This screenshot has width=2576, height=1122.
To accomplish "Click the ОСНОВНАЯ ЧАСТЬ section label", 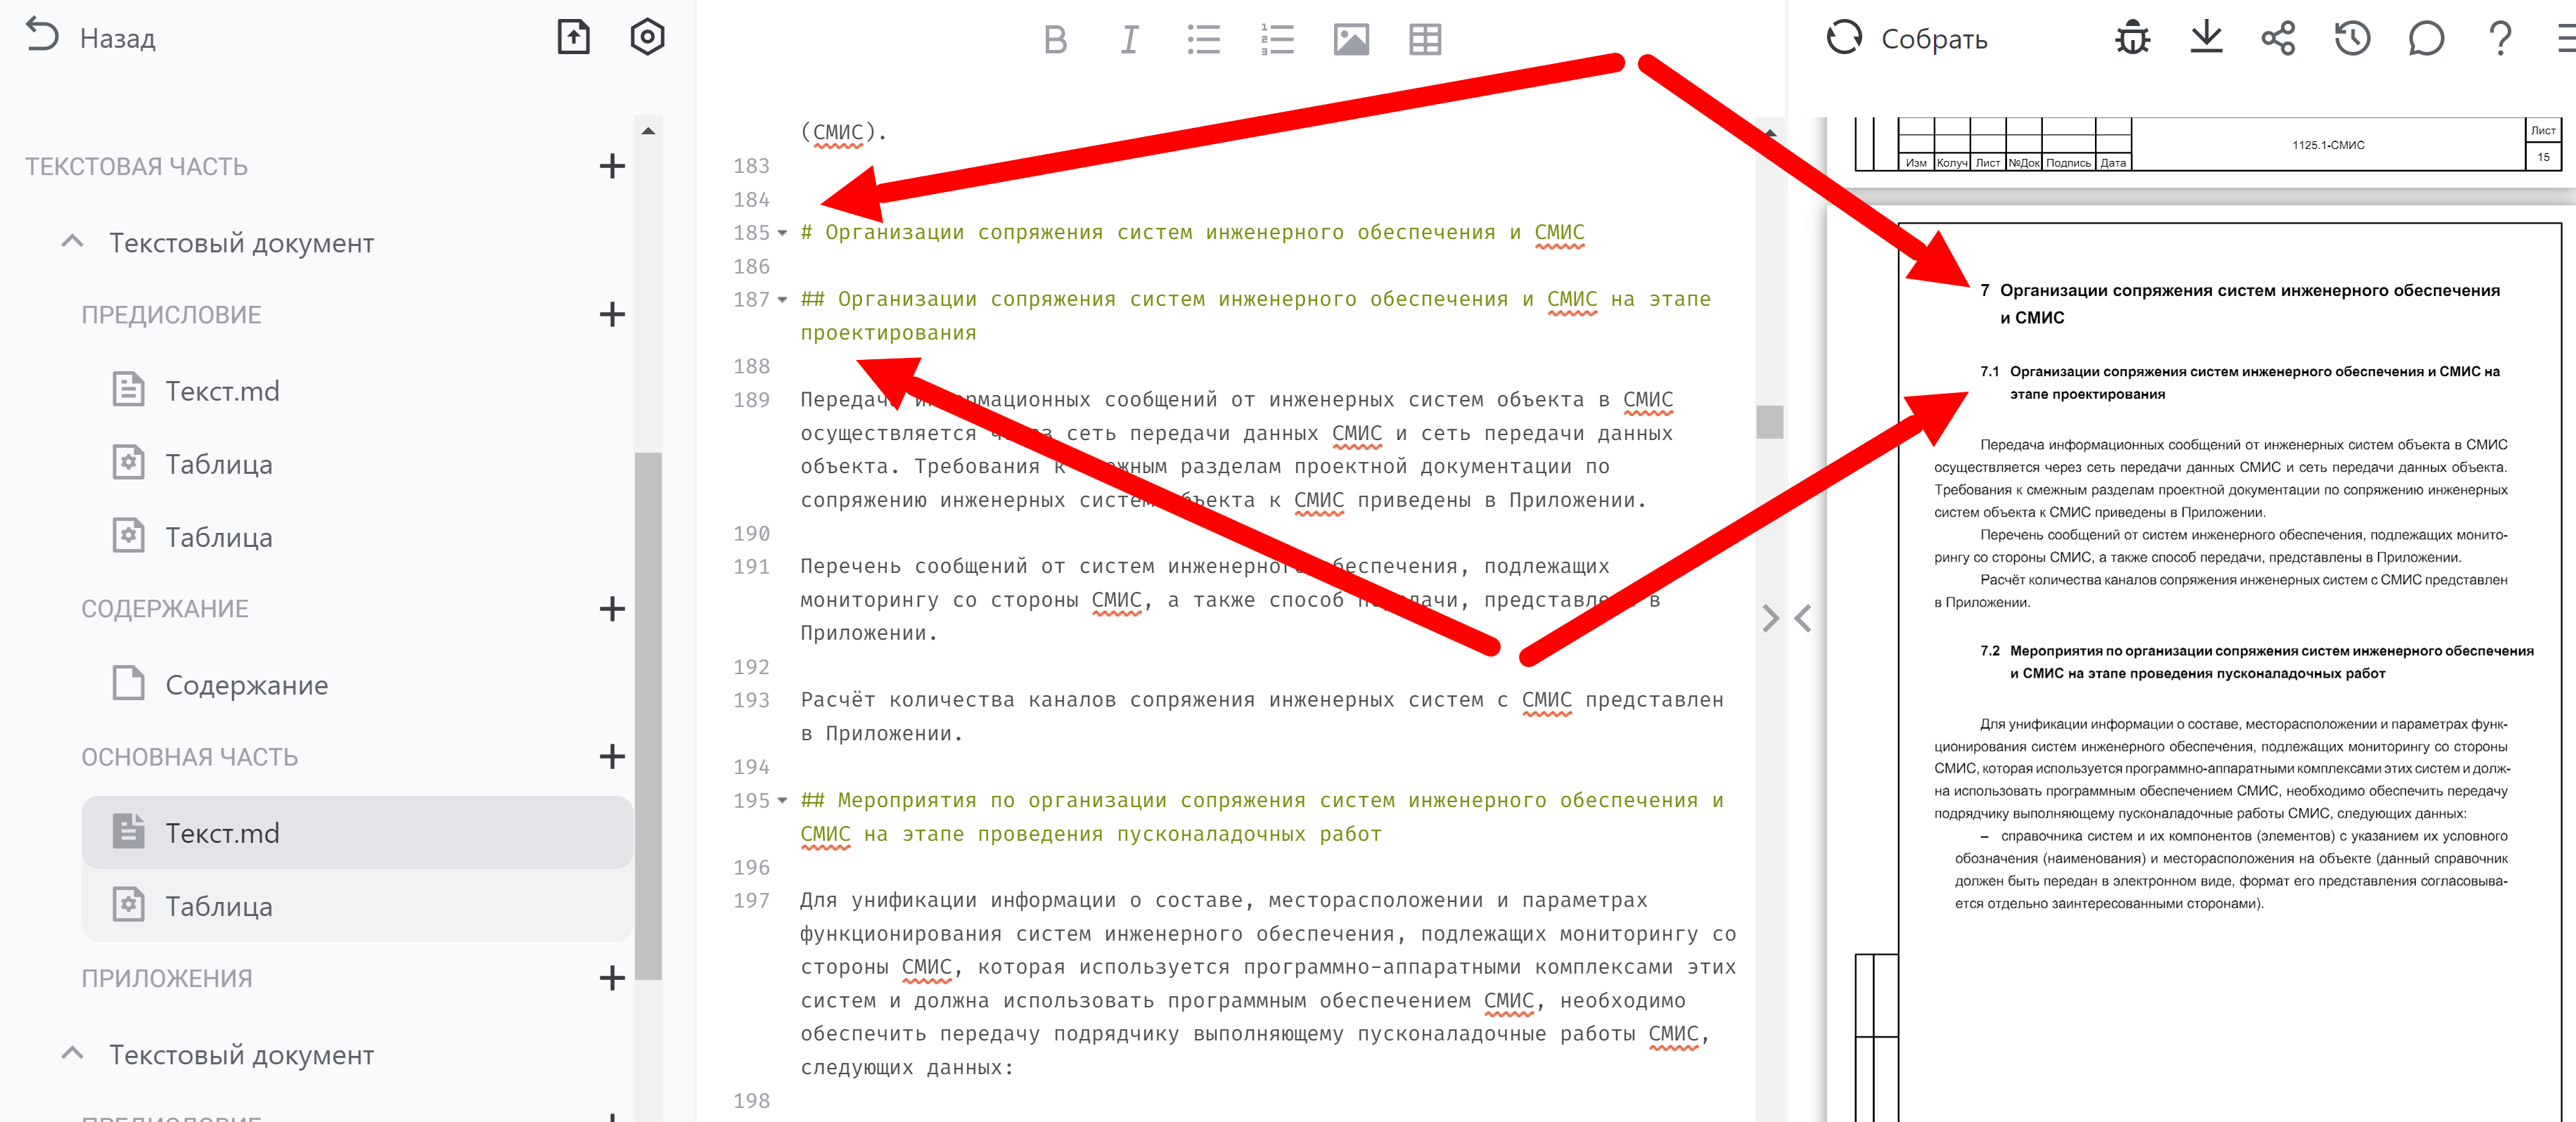I will coord(190,756).
